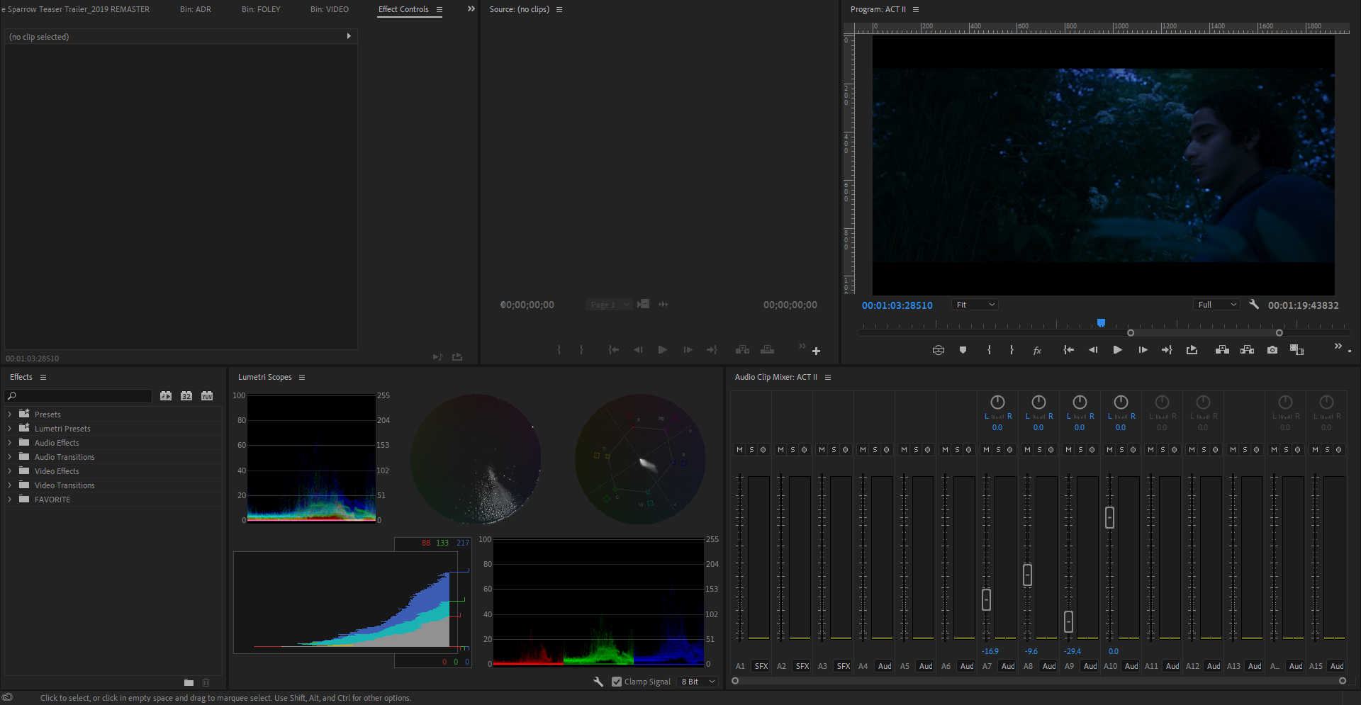Expand the Presets folder in Effects
The height and width of the screenshot is (705, 1361).
click(9, 414)
